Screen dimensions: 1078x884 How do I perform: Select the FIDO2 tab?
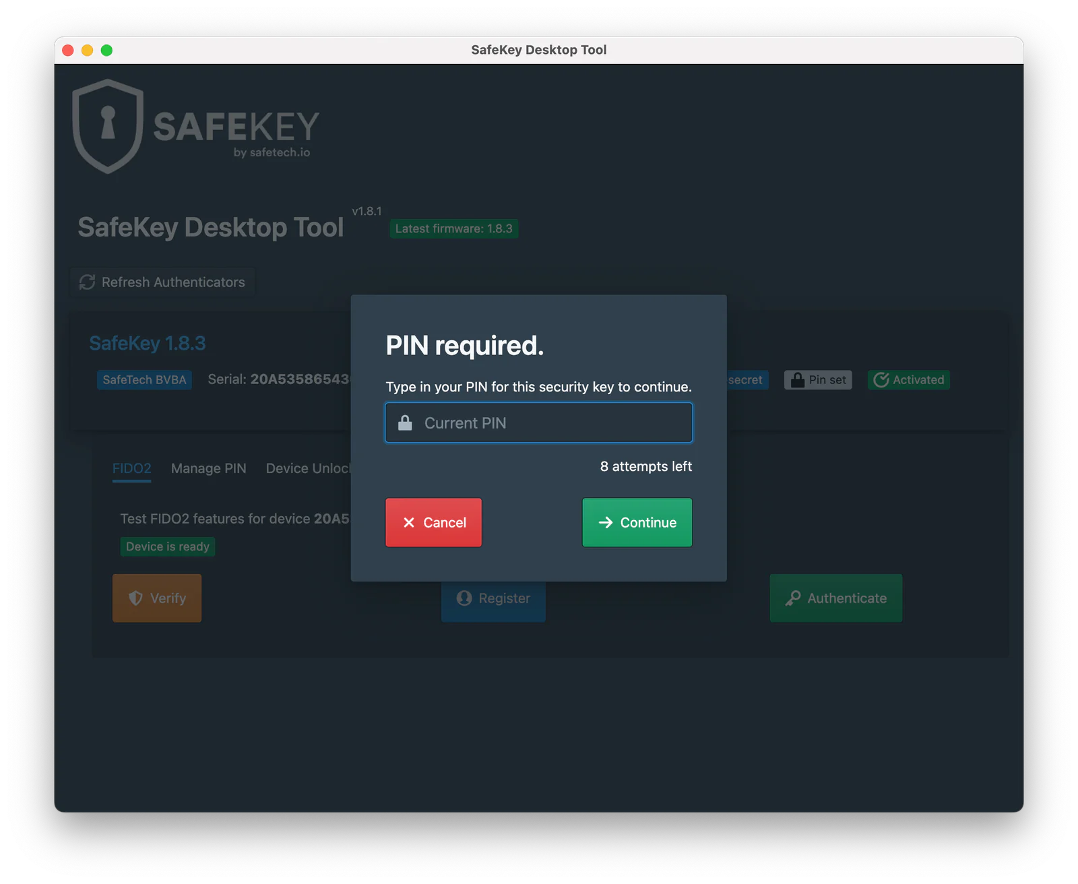pos(131,468)
